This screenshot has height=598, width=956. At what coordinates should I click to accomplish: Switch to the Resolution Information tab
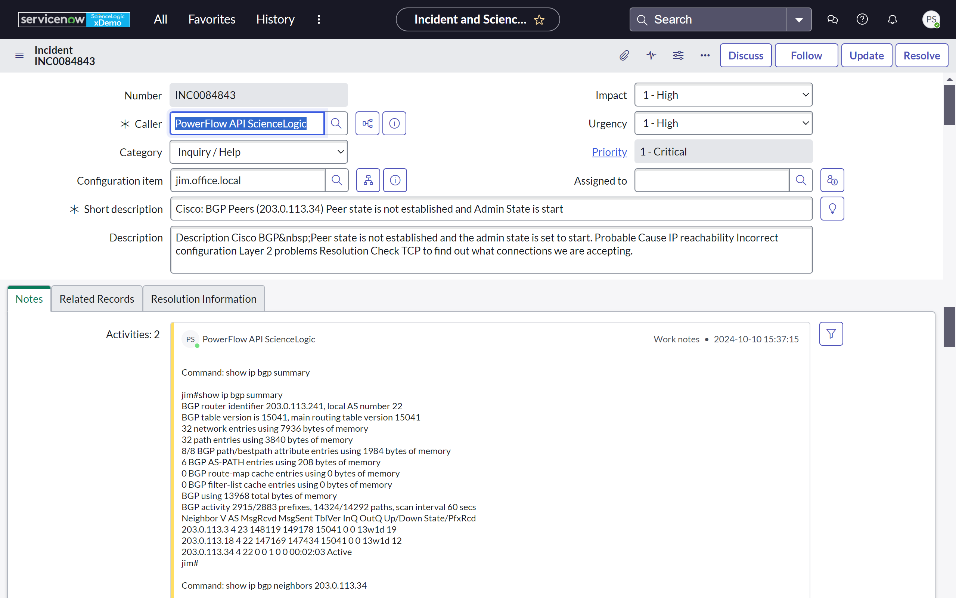204,299
